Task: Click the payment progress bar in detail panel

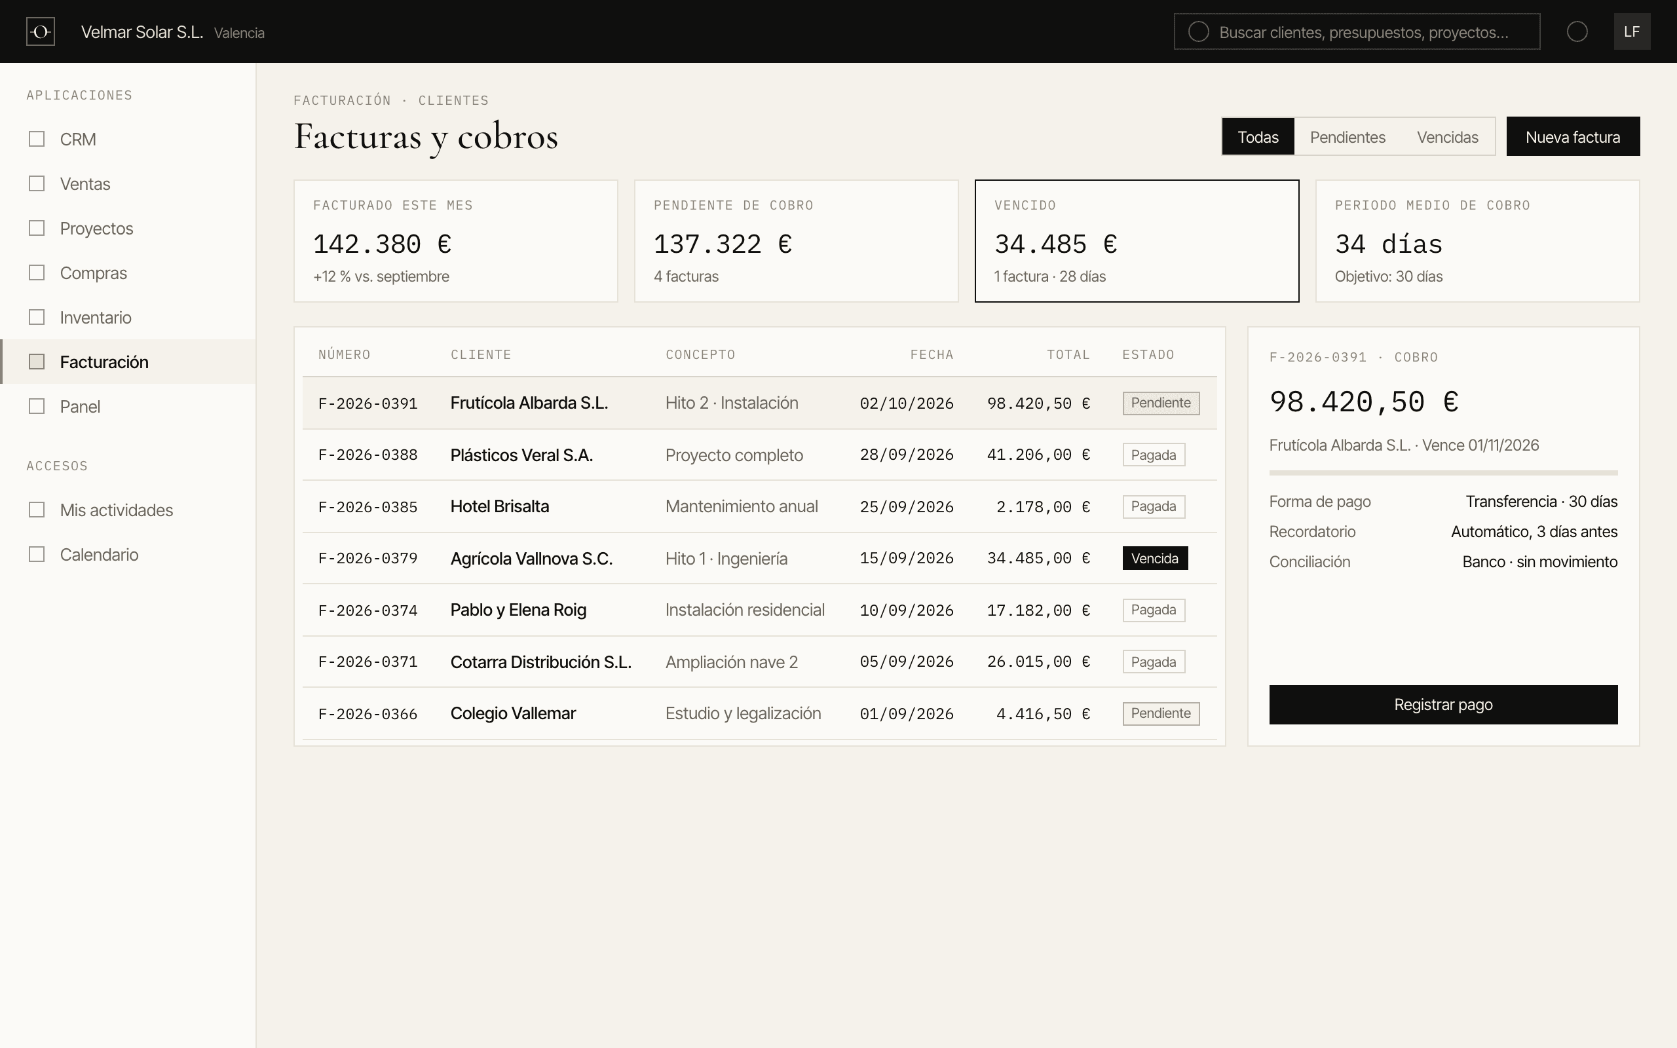Action: pyautogui.click(x=1442, y=473)
